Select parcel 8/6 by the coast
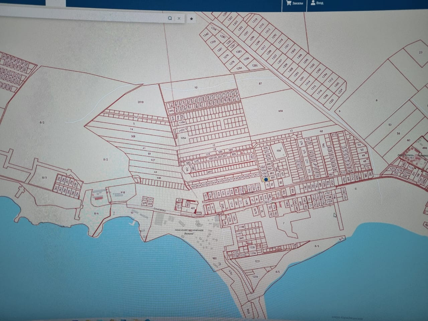 (97, 213)
